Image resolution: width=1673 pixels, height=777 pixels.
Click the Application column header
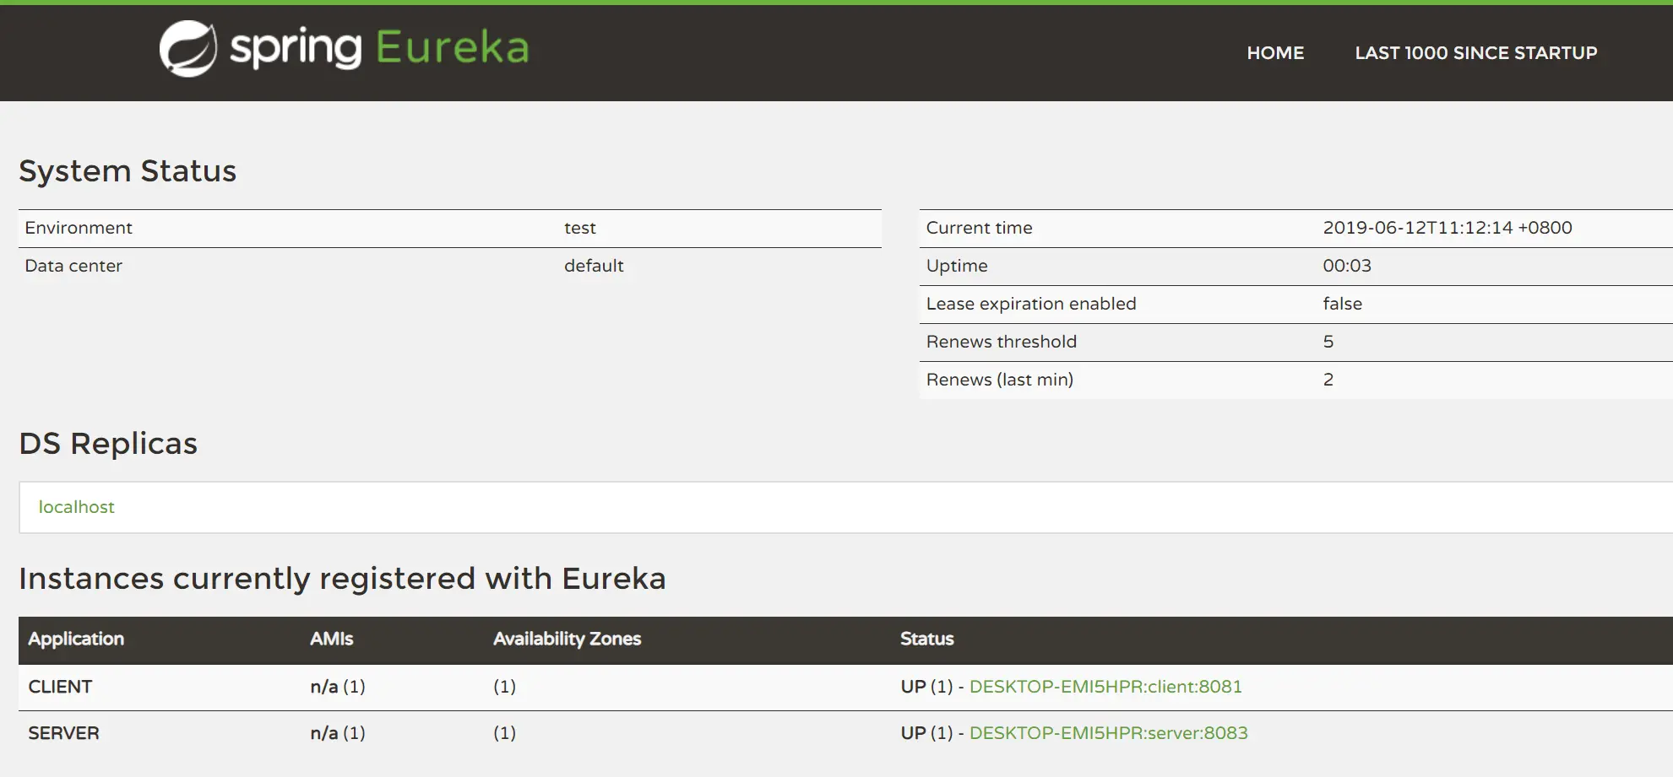pos(76,639)
